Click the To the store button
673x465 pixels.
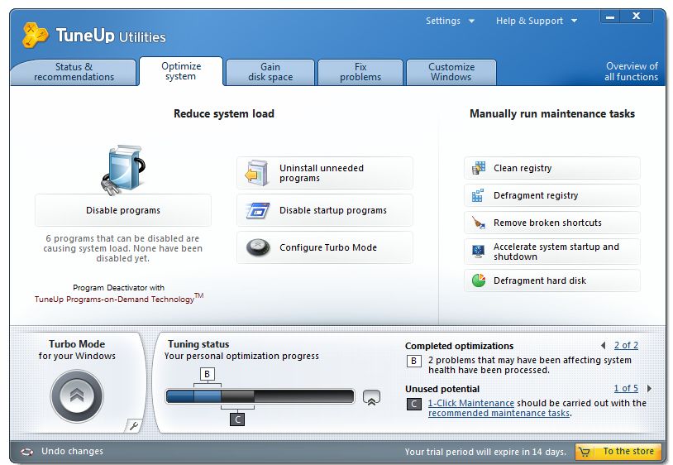618,452
